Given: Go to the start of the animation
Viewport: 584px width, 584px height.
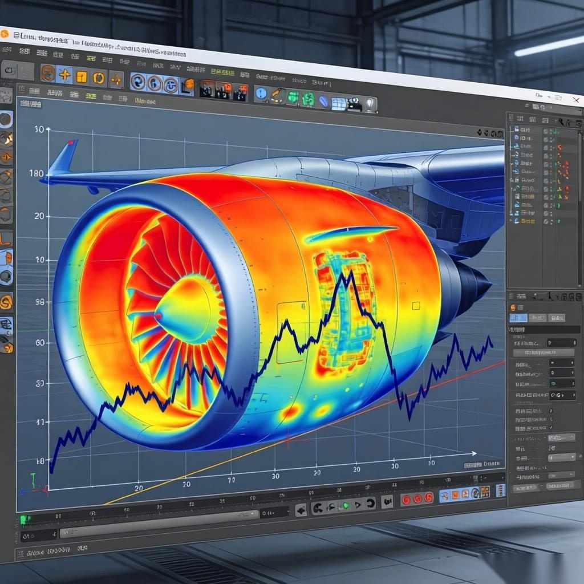Looking at the screenshot, I should click(x=318, y=507).
